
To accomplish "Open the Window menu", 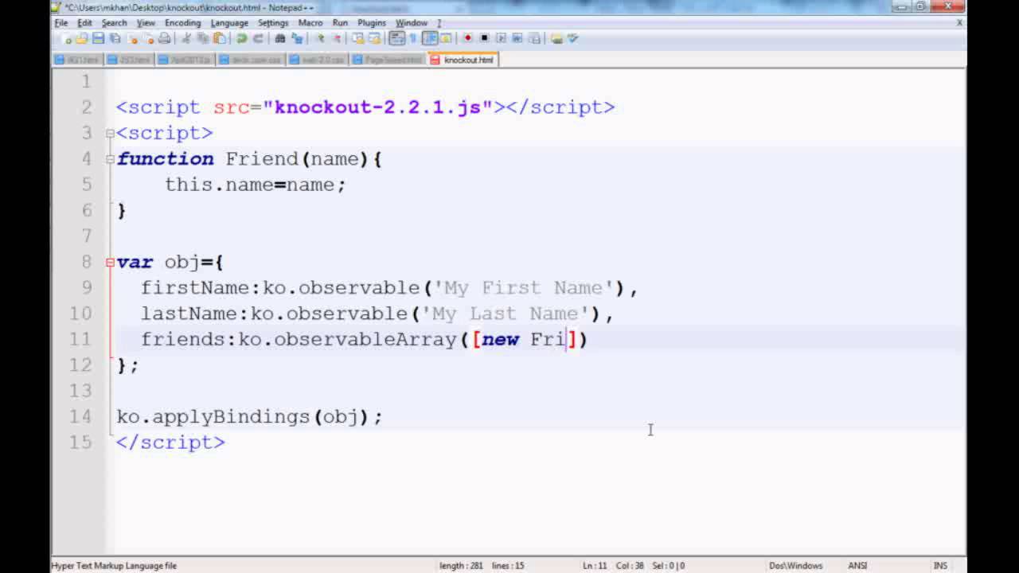I will point(412,23).
